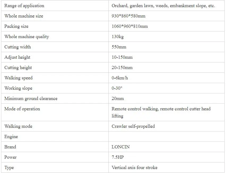Select the 550mm cutting width value
The image size is (226, 173).
119,47
